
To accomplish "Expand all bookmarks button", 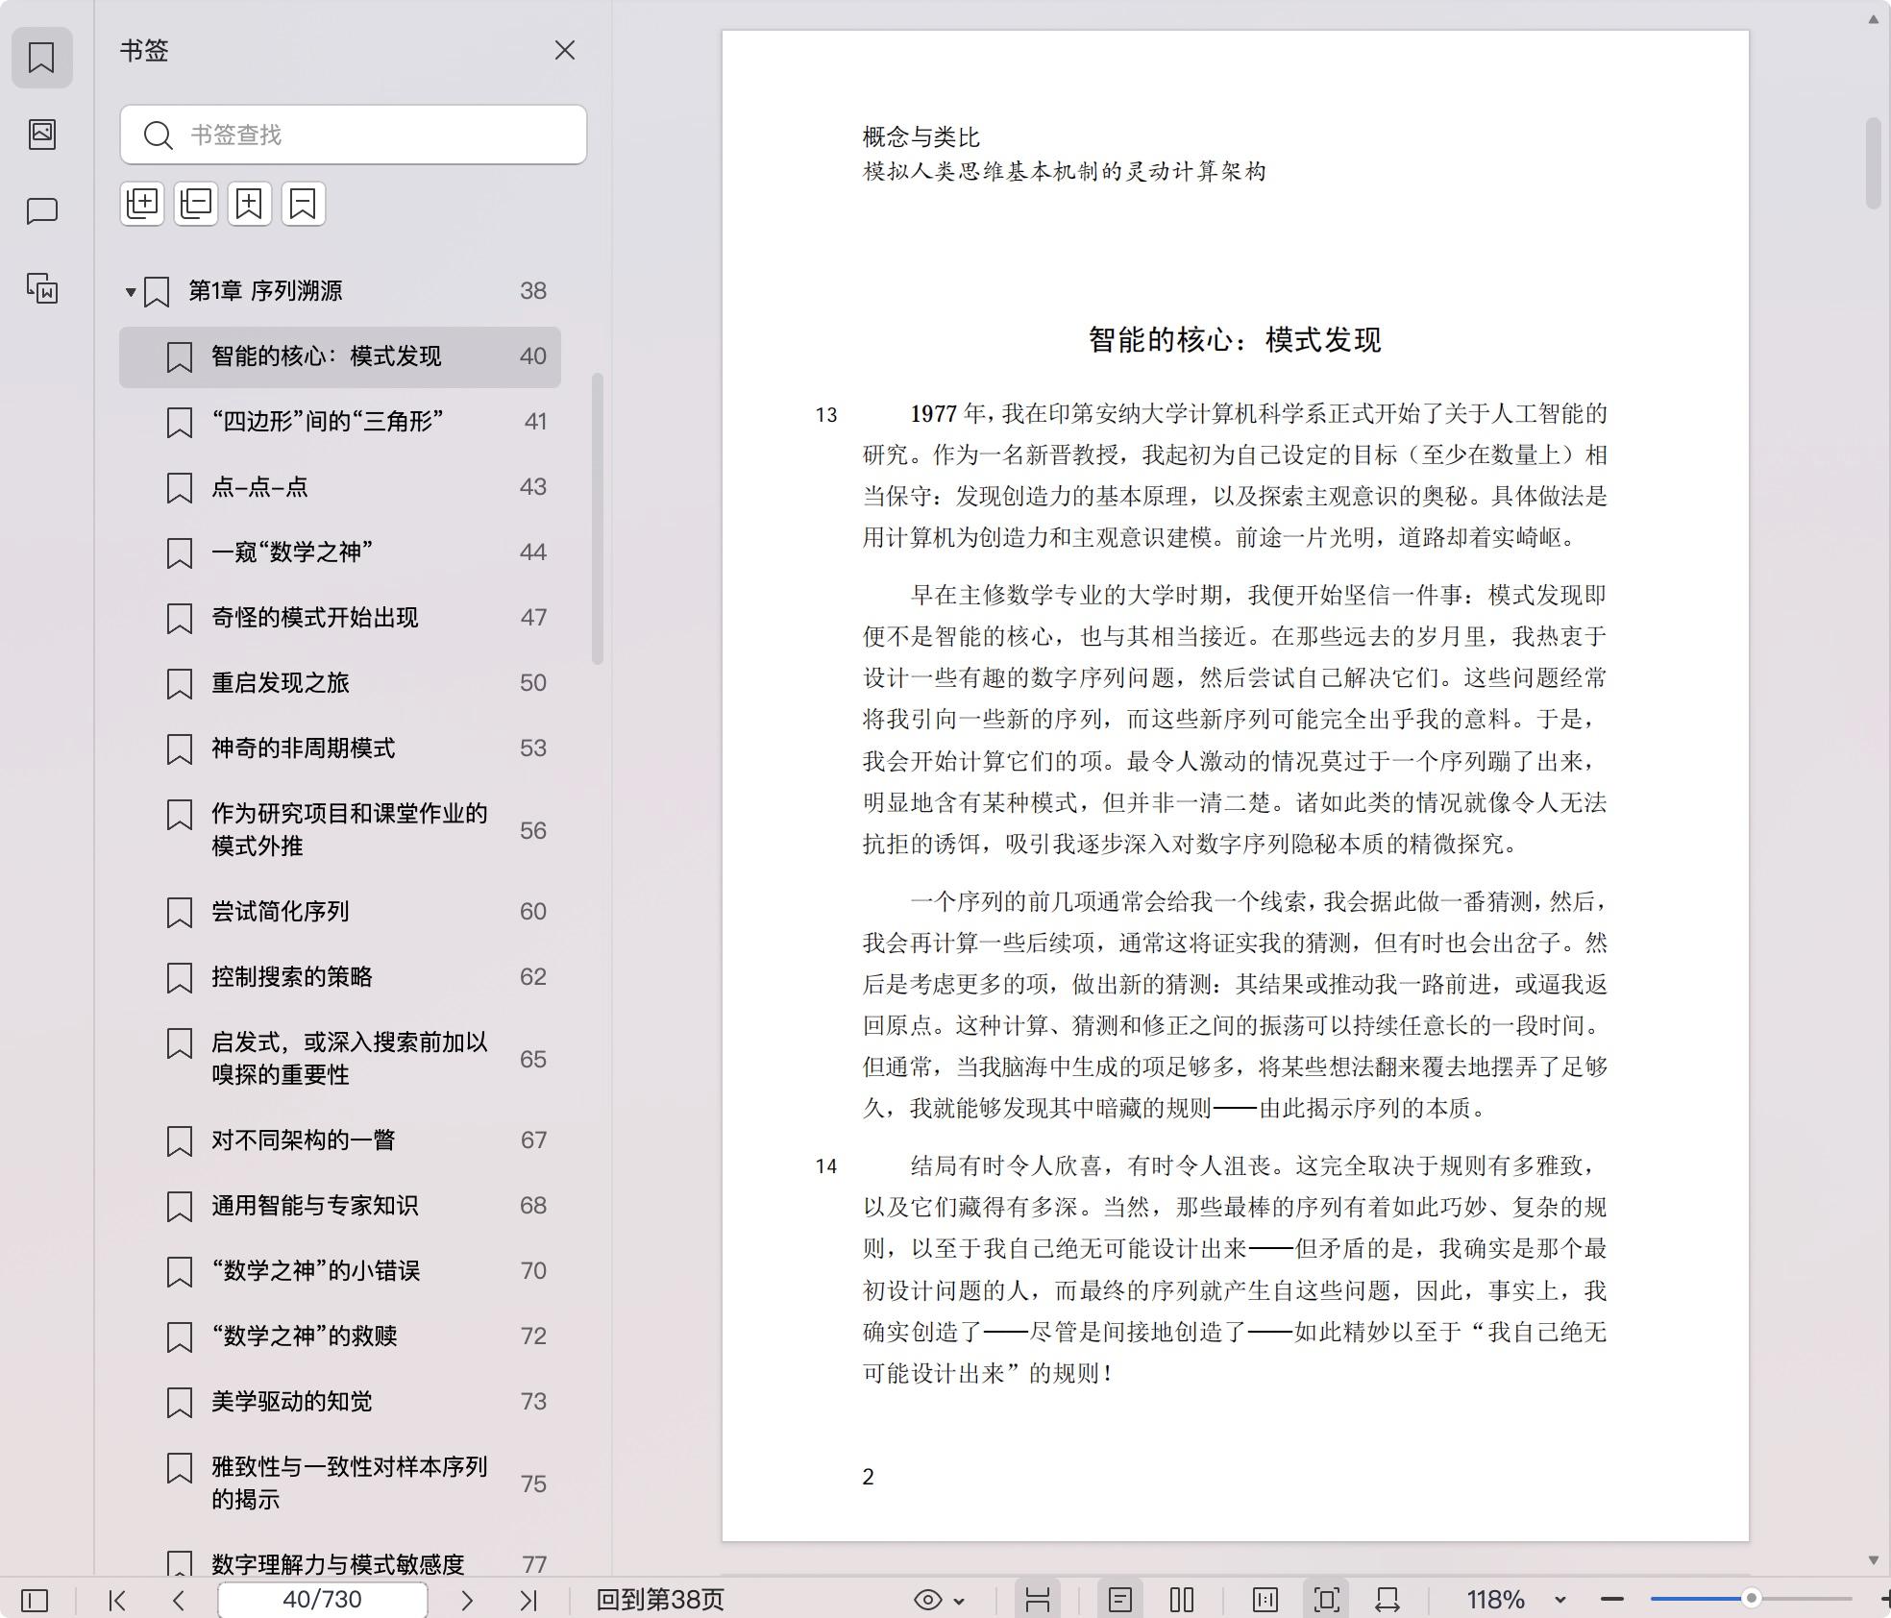I will 142,204.
